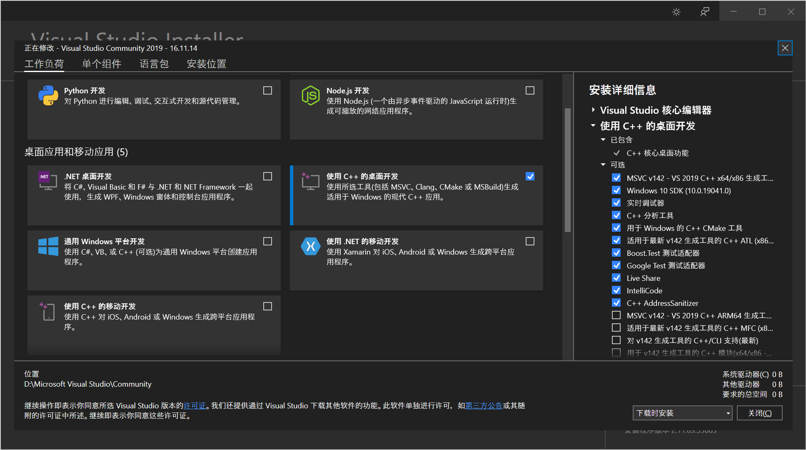Switch to the 语言包 tab
Screen dimensions: 806x450
click(x=154, y=64)
